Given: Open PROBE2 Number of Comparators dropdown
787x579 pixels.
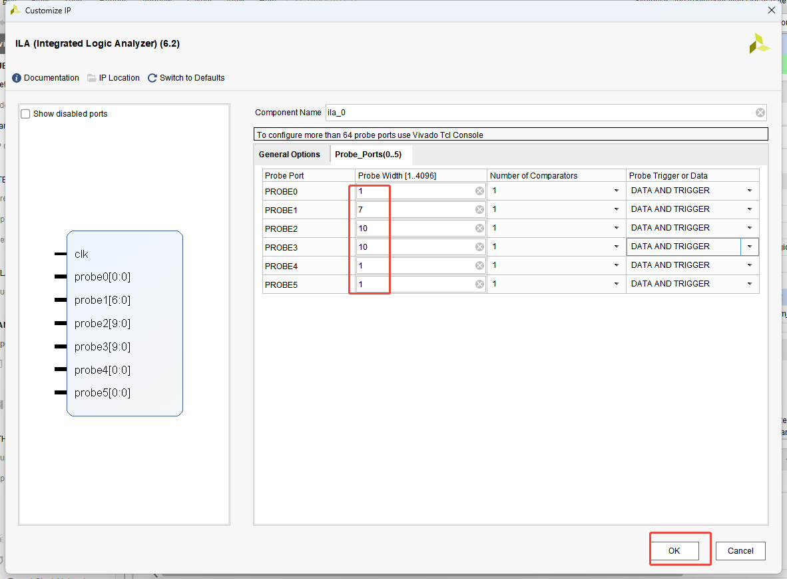Looking at the screenshot, I should 616,228.
